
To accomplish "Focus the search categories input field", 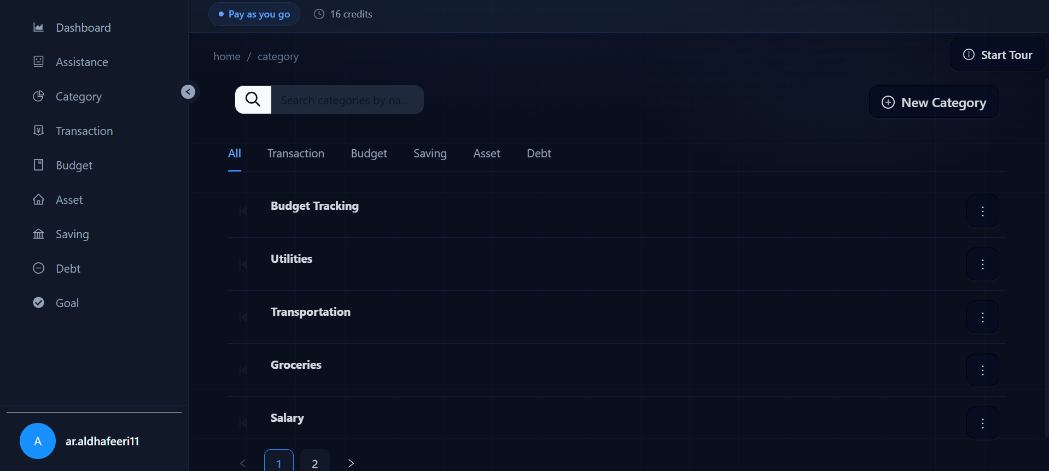I will (x=347, y=100).
